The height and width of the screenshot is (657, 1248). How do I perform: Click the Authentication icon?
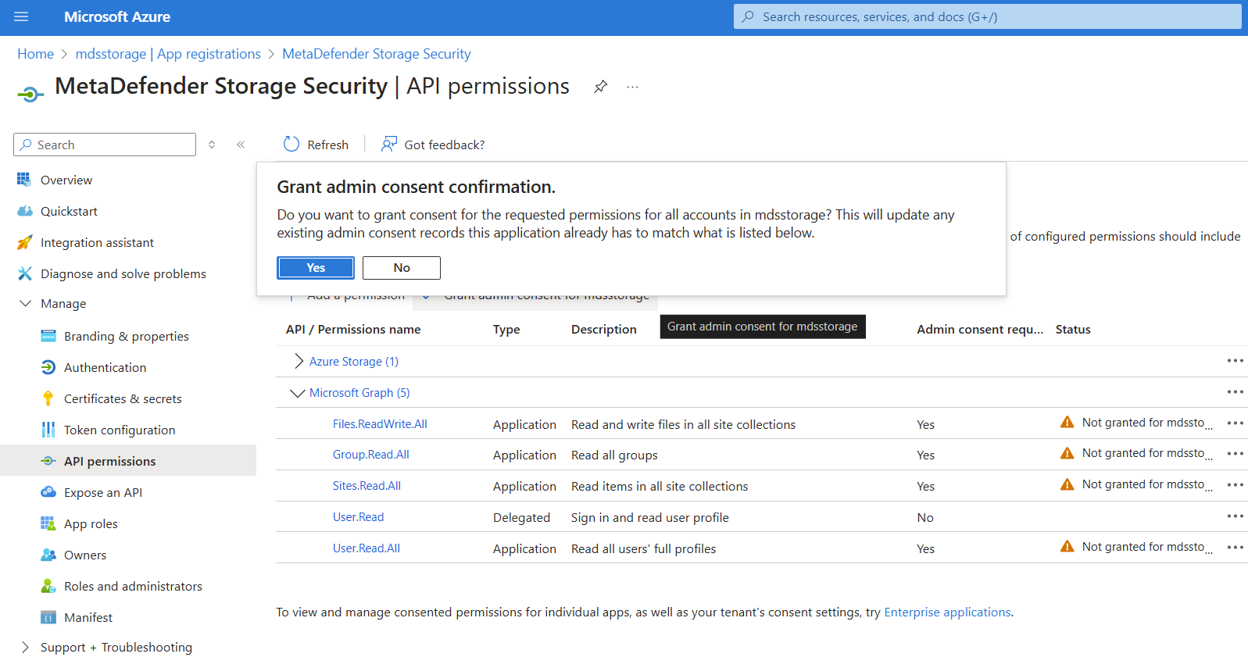(48, 367)
